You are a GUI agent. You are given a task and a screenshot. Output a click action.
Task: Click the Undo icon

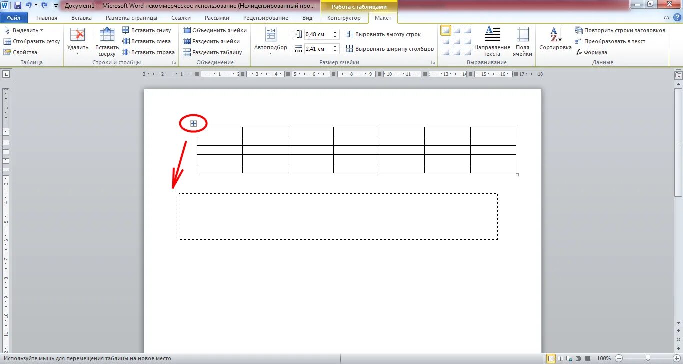coord(28,5)
